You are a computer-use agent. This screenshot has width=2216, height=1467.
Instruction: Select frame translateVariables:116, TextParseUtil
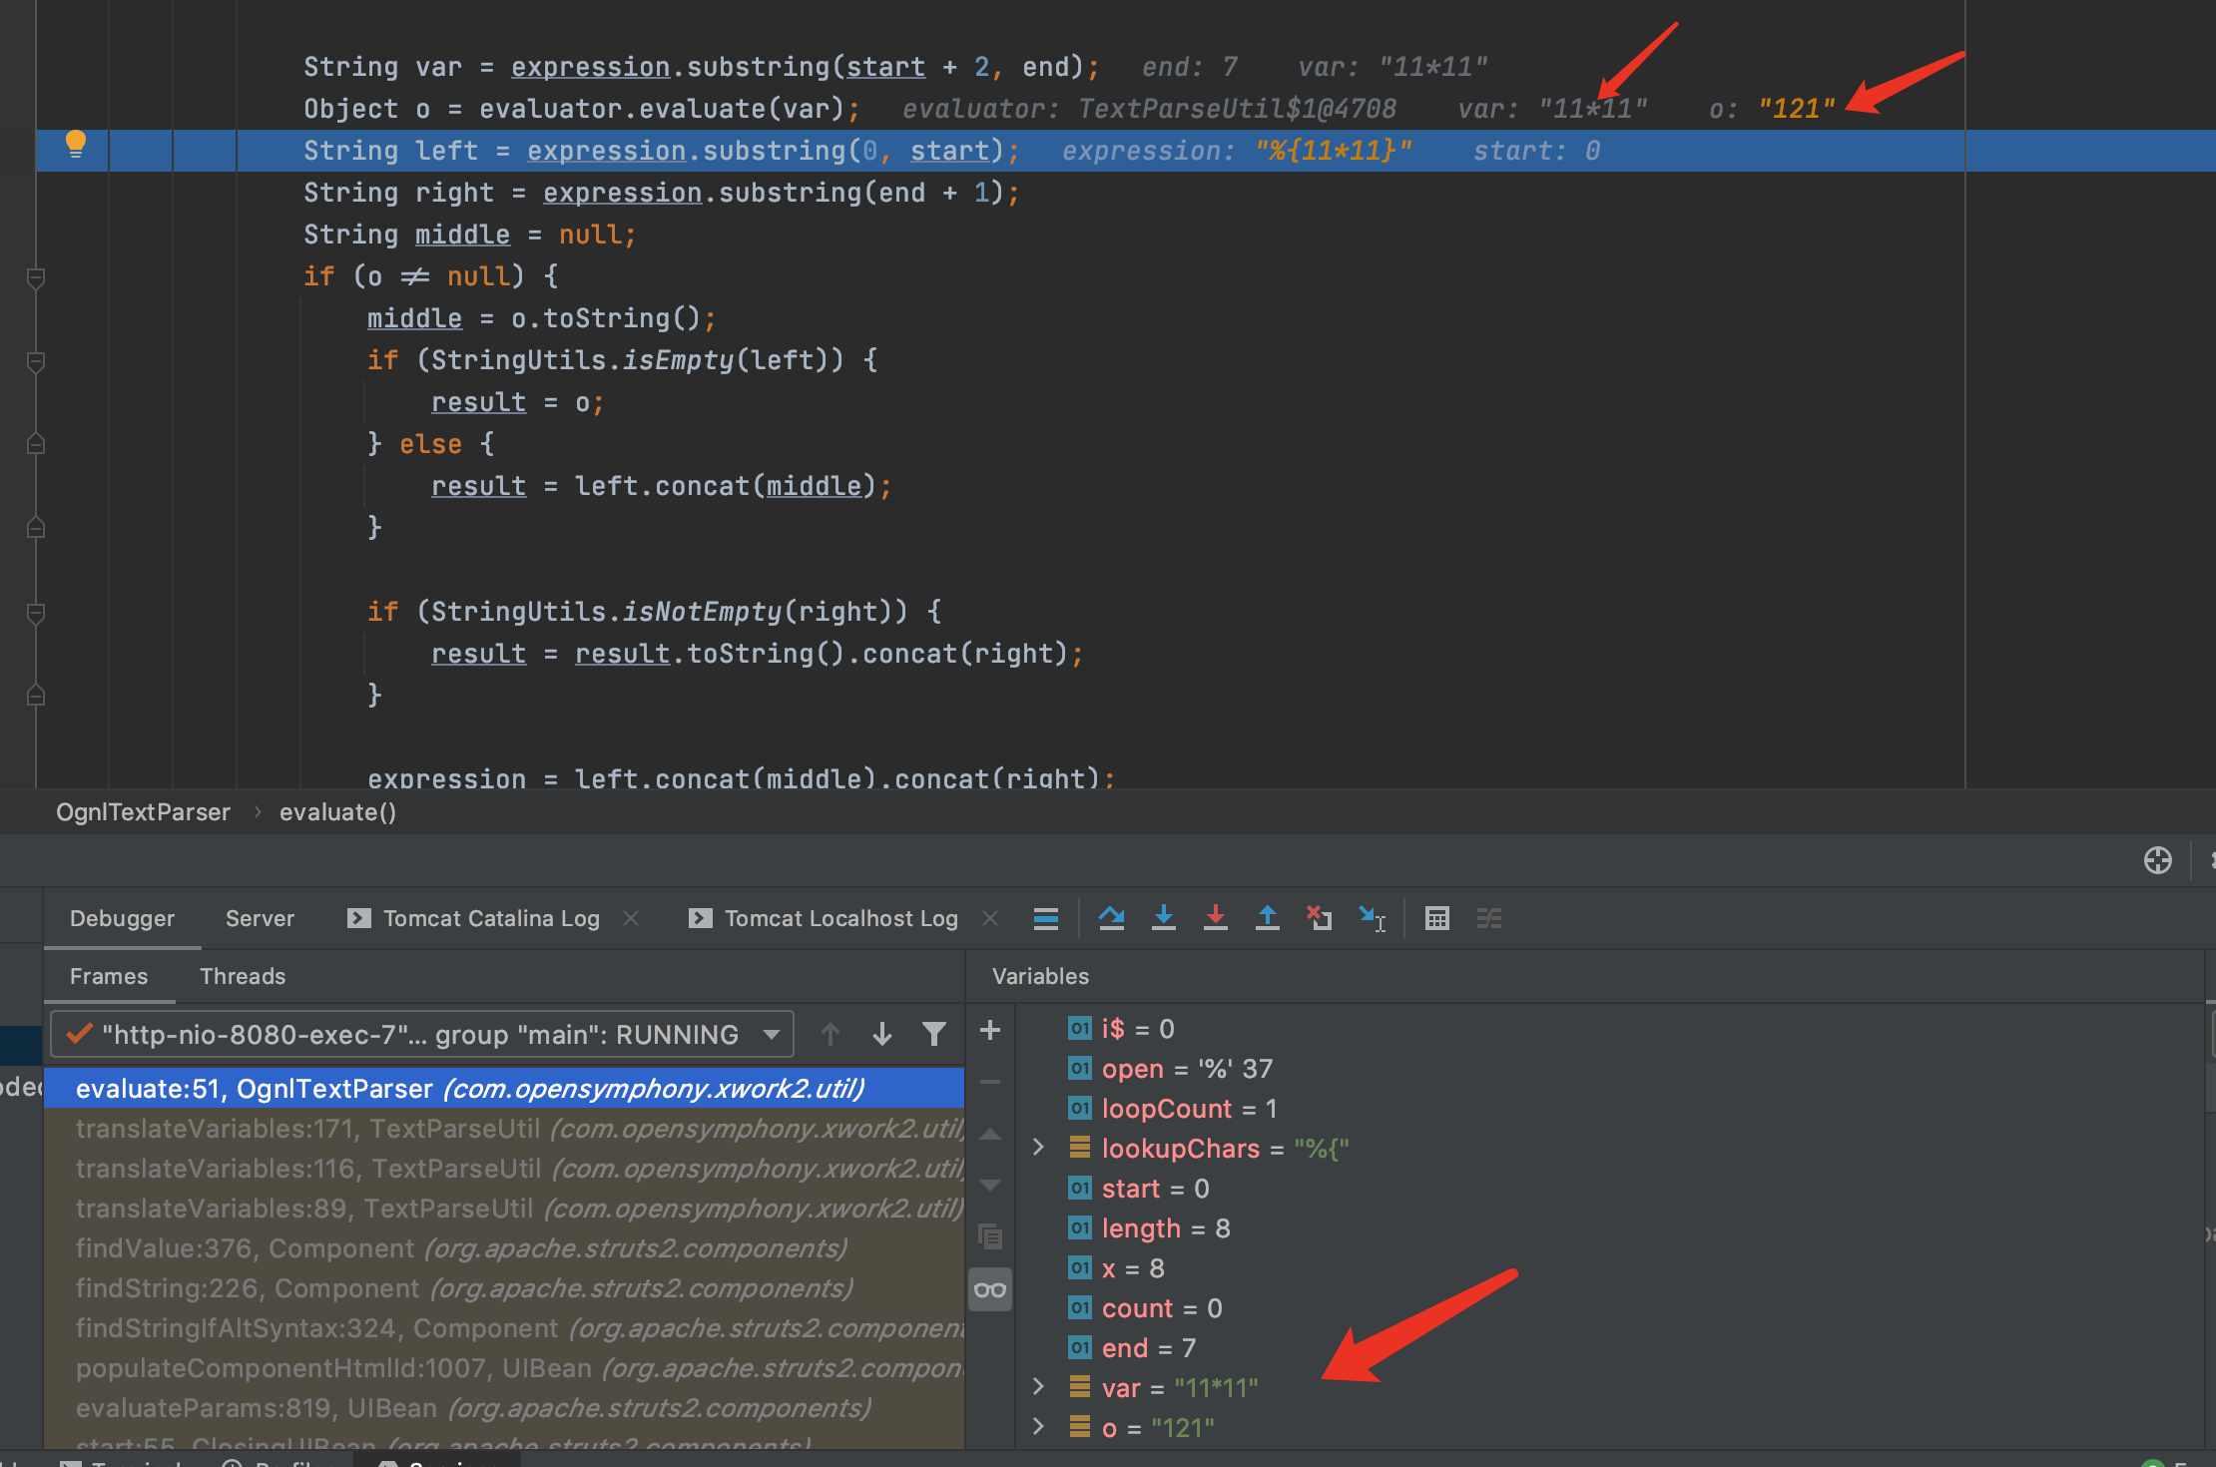pyautogui.click(x=504, y=1168)
